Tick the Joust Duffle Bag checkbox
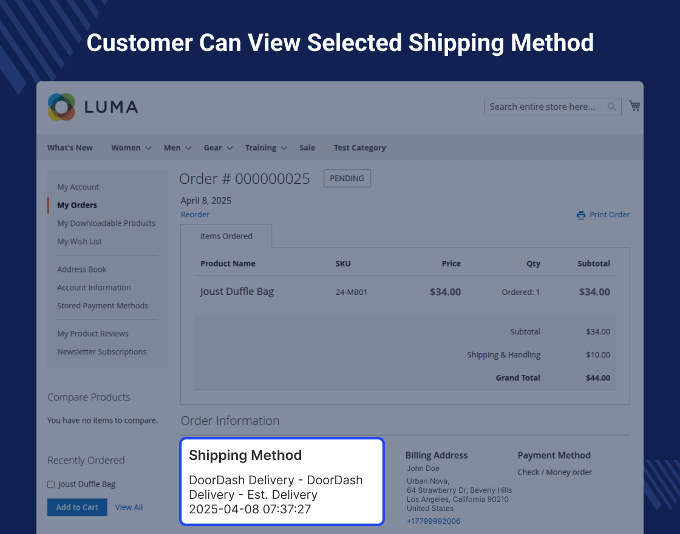 click(51, 485)
